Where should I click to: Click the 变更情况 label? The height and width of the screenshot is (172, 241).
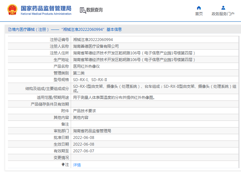[61, 157]
